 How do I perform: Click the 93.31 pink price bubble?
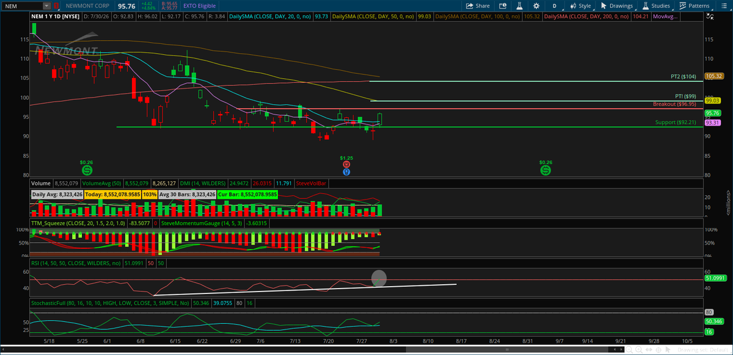[713, 123]
